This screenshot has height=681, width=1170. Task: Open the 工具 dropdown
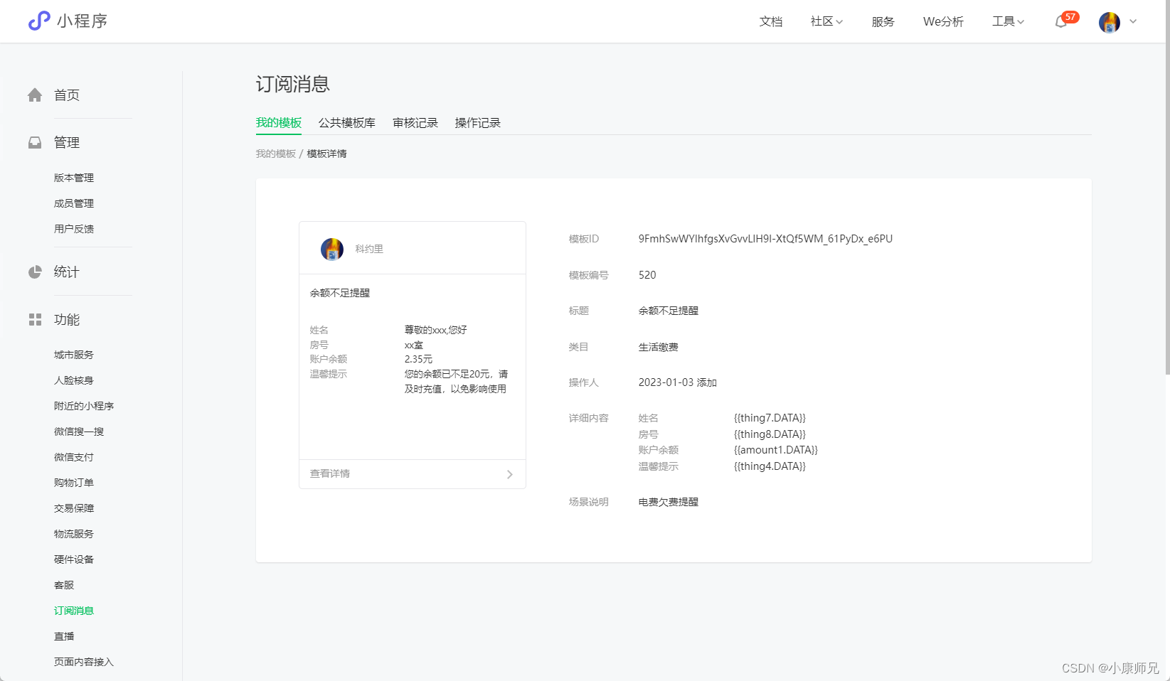coord(1006,21)
